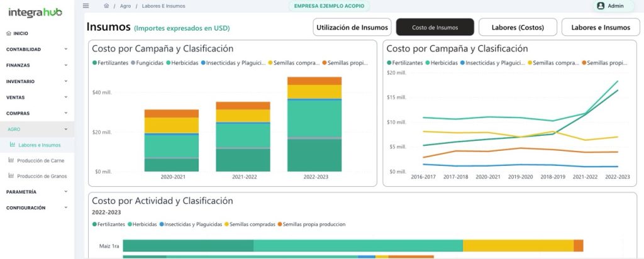This screenshot has width=644, height=259.
Task: Click the Empresa Ejemplo Acopio badge
Action: pyautogui.click(x=329, y=6)
